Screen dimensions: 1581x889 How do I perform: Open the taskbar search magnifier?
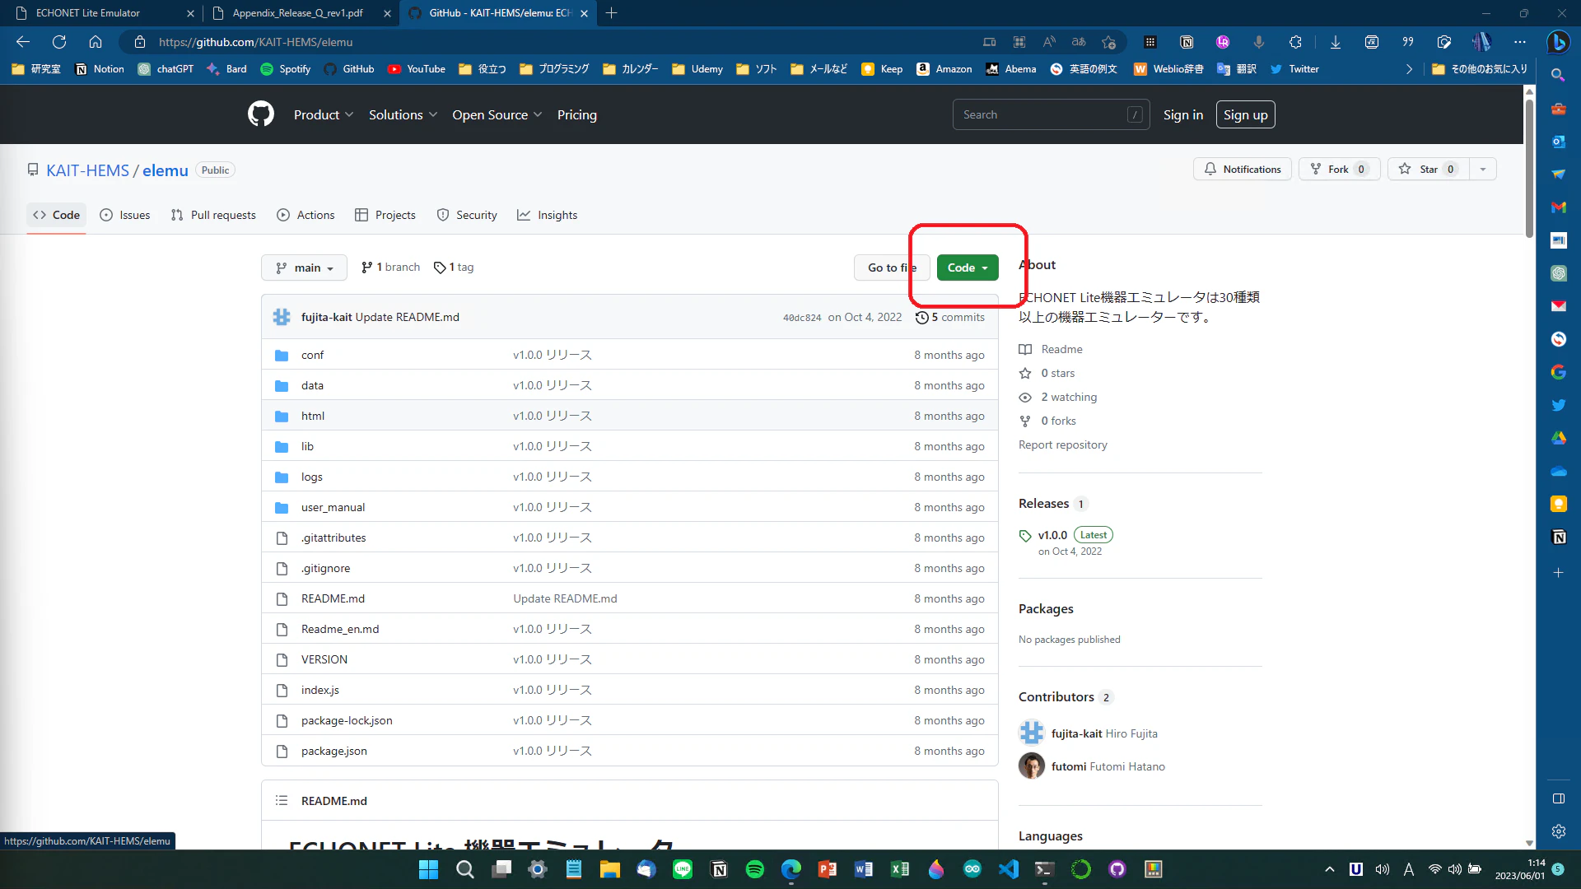click(x=465, y=869)
